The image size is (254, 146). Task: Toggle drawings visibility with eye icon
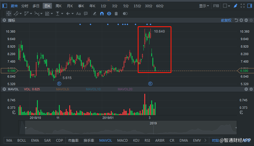(x=109, y=14)
